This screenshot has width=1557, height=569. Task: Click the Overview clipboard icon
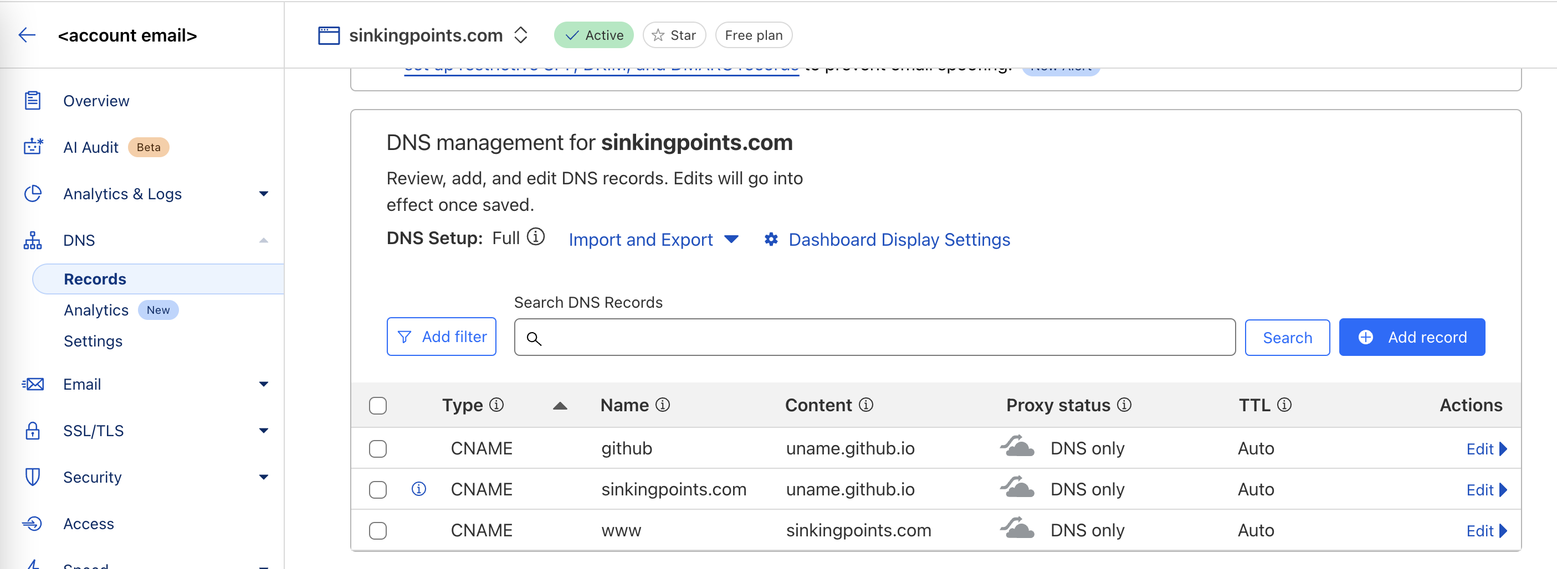point(33,100)
